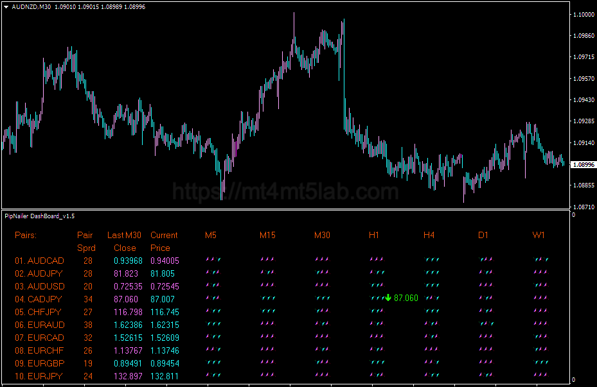
Task: Click the EURAUD D1 signal arrows
Action: (486, 323)
